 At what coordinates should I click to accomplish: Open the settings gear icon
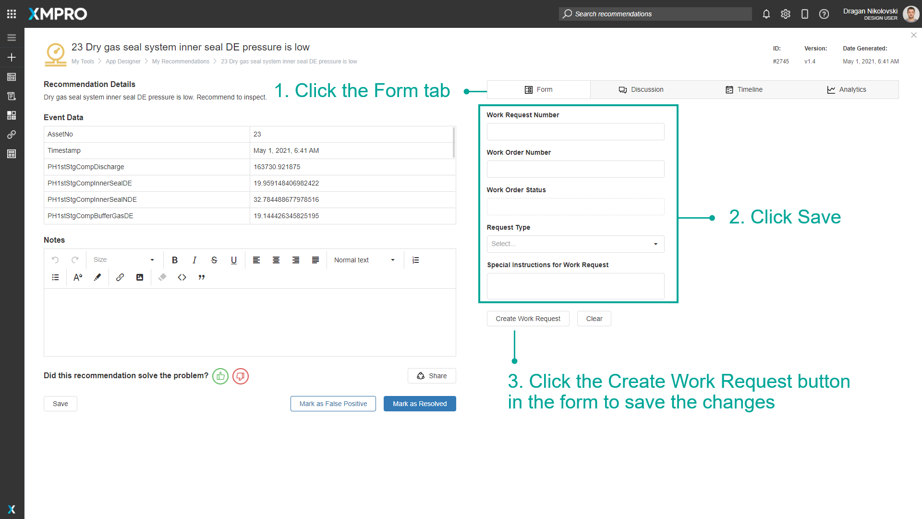coord(786,14)
